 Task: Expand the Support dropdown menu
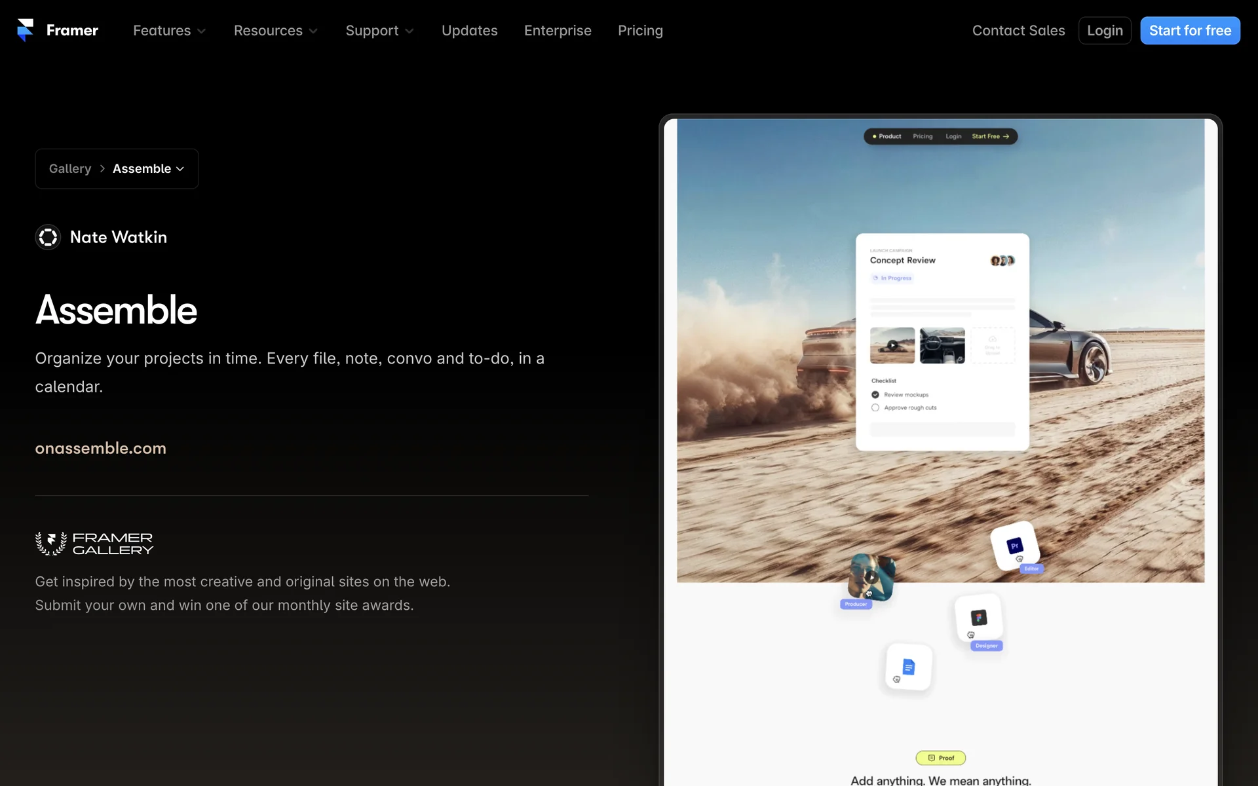pyautogui.click(x=379, y=31)
